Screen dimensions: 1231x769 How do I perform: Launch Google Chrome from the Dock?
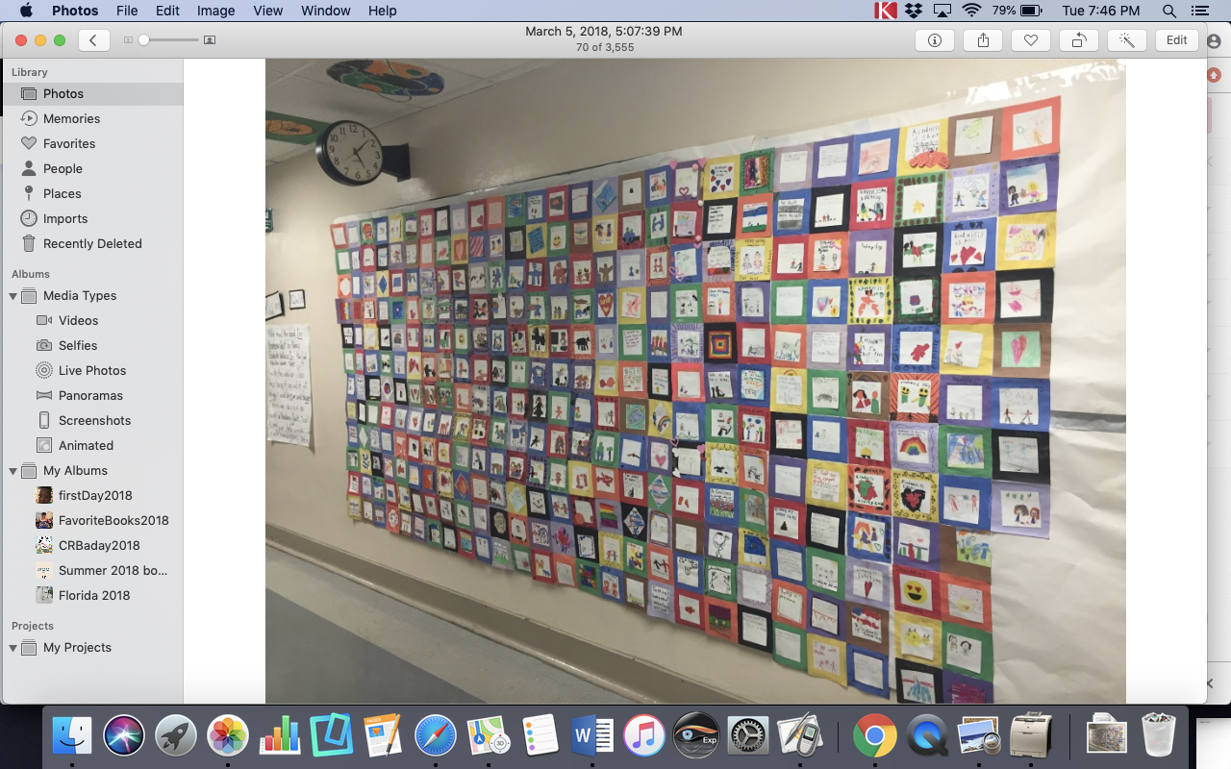873,736
